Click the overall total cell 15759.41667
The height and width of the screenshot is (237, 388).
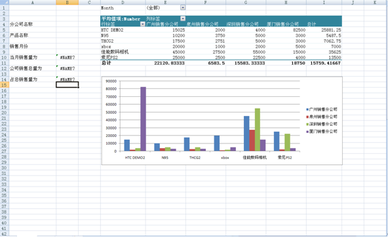pos(325,63)
